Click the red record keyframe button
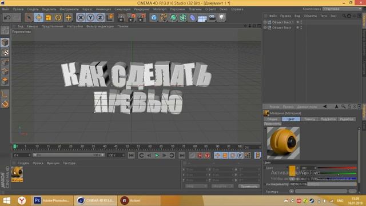366x206 pixels. click(200, 155)
